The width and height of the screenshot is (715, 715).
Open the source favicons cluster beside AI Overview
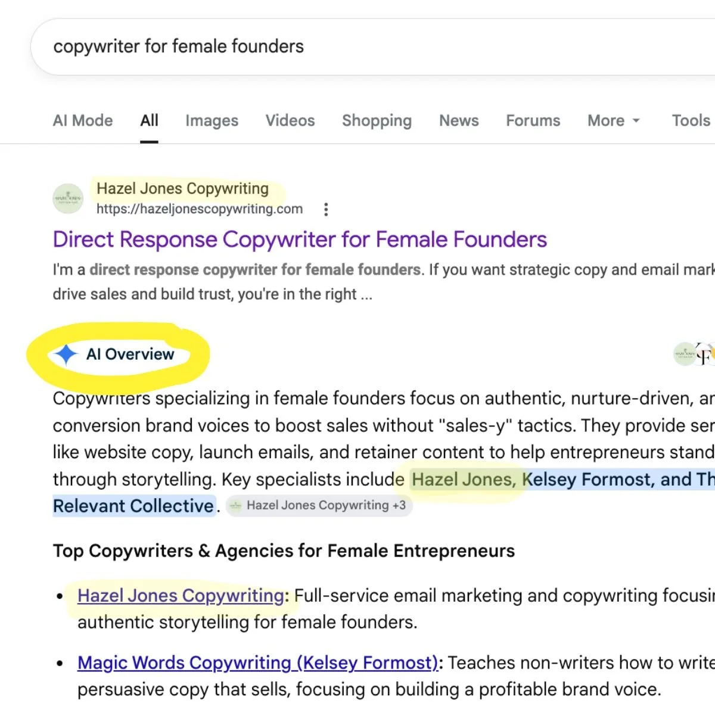pos(695,355)
